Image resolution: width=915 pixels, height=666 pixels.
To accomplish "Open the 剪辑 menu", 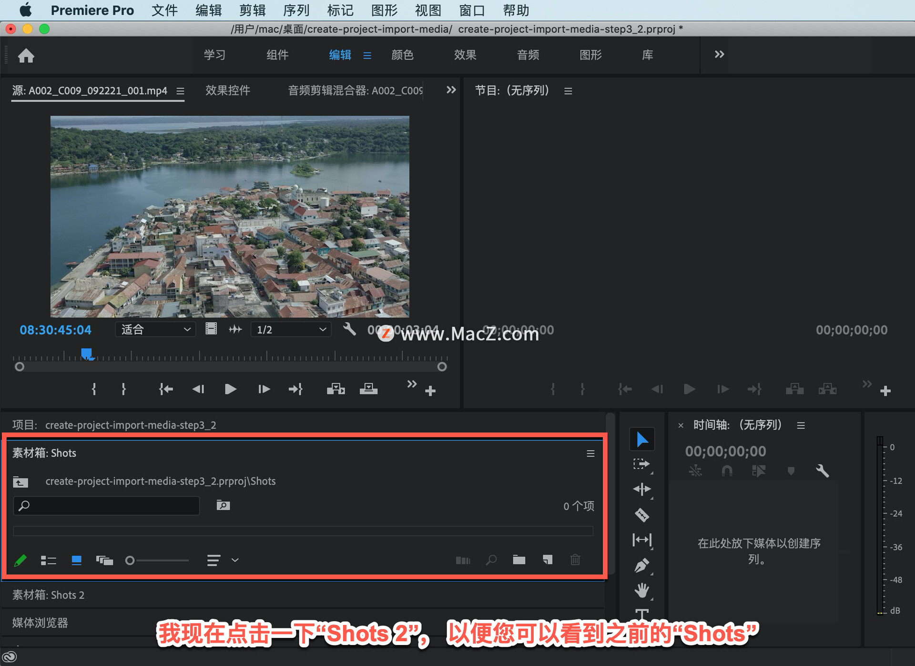I will 253,10.
